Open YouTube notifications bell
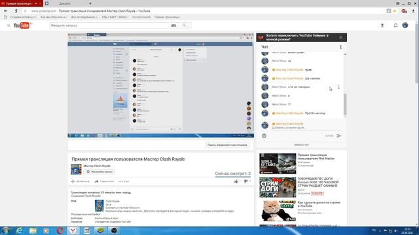The image size is (419, 235). [395, 25]
